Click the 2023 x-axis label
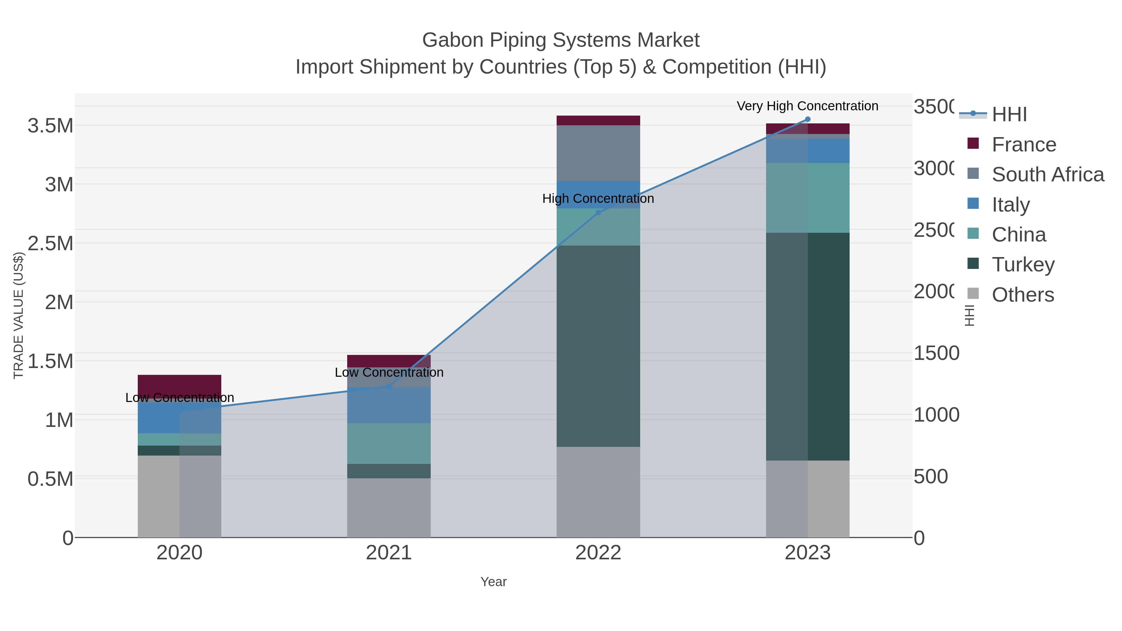Image resolution: width=1122 pixels, height=631 pixels. pyautogui.click(x=808, y=553)
